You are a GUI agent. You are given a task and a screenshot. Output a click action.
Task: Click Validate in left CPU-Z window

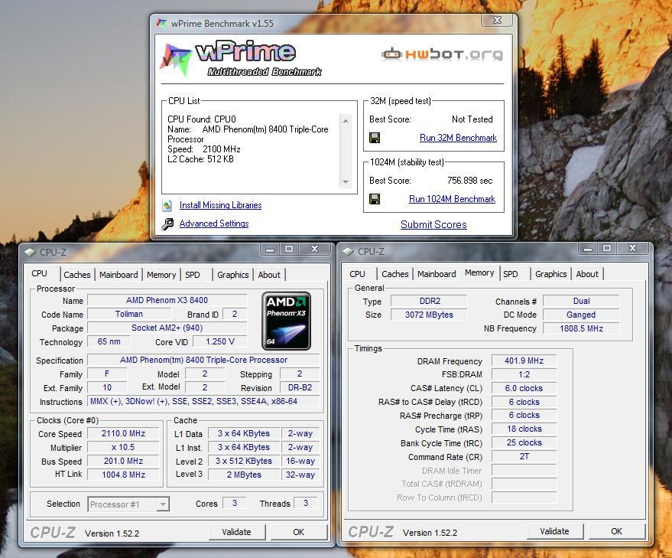tap(236, 532)
